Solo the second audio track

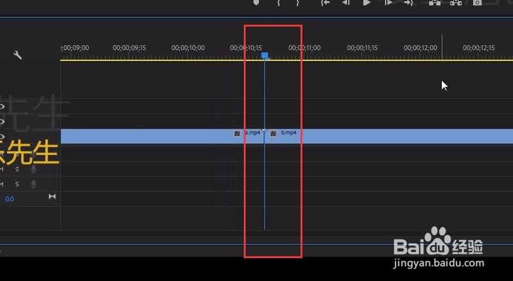point(17,169)
